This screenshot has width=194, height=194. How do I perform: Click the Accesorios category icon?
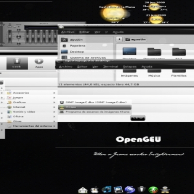point(9,93)
